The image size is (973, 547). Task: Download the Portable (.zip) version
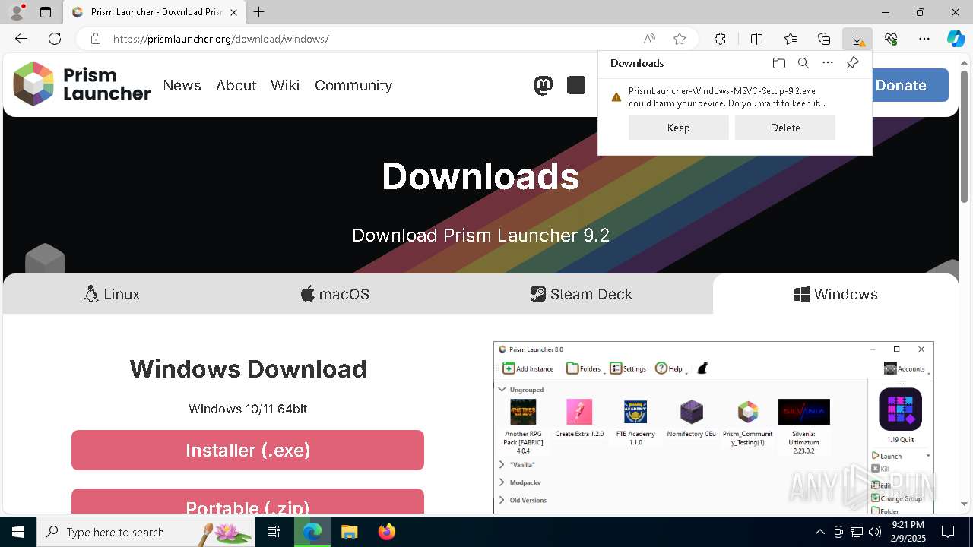(248, 501)
